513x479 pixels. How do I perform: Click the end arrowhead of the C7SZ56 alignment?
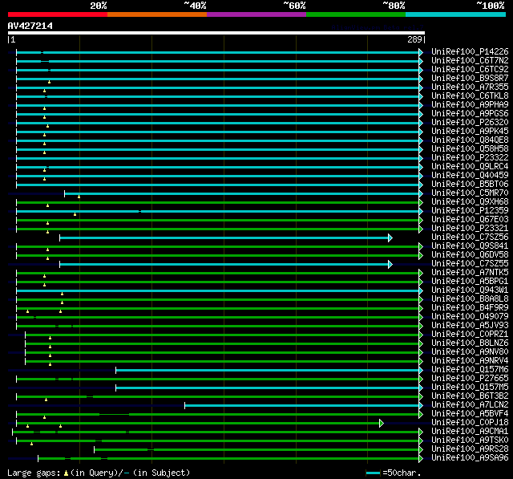[390, 238]
